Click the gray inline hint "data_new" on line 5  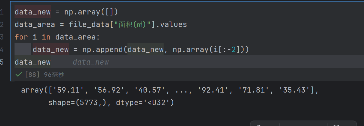tap(91, 62)
